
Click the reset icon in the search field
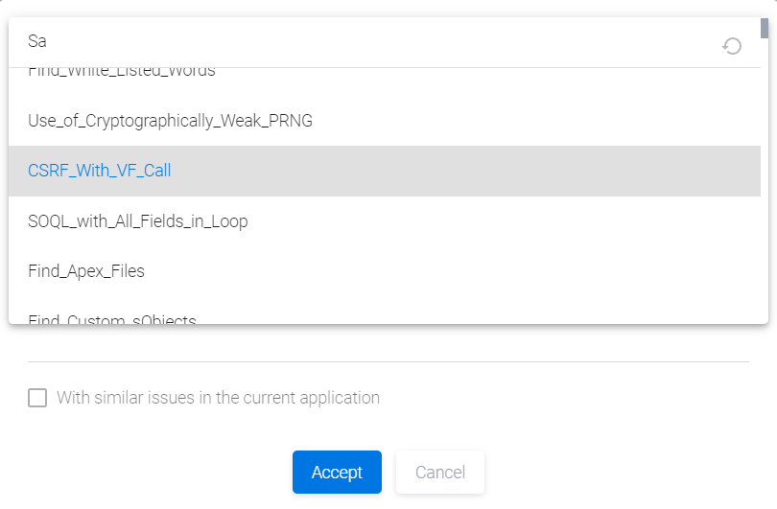pos(732,46)
